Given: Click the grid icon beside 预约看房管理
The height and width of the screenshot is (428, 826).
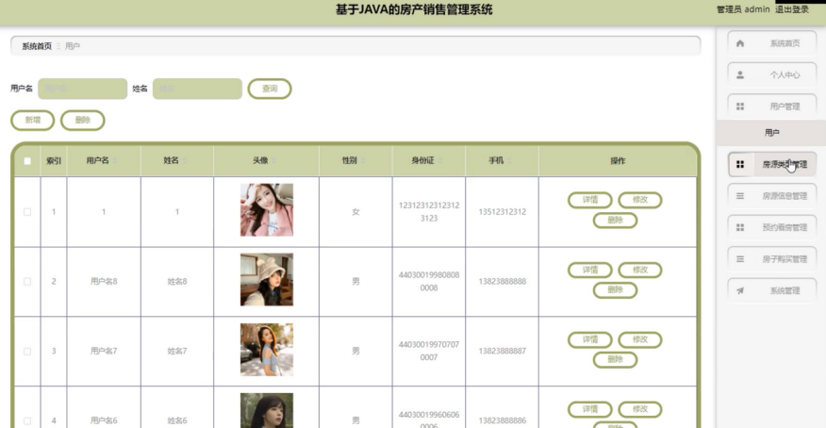Looking at the screenshot, I should (740, 227).
